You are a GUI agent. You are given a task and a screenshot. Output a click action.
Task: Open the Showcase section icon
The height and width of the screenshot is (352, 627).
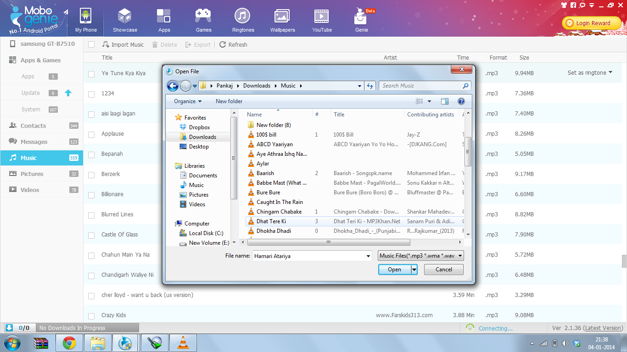[x=125, y=16]
